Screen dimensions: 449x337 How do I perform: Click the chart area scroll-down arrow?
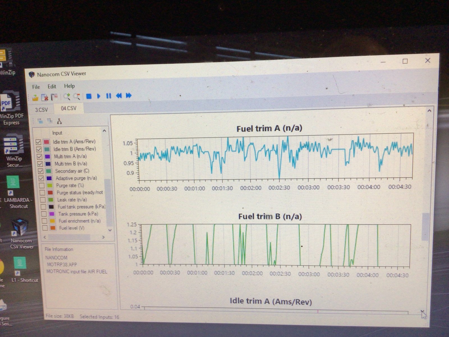(x=423, y=311)
